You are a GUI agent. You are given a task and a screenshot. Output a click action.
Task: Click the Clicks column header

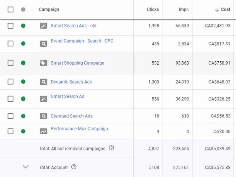[x=153, y=9]
